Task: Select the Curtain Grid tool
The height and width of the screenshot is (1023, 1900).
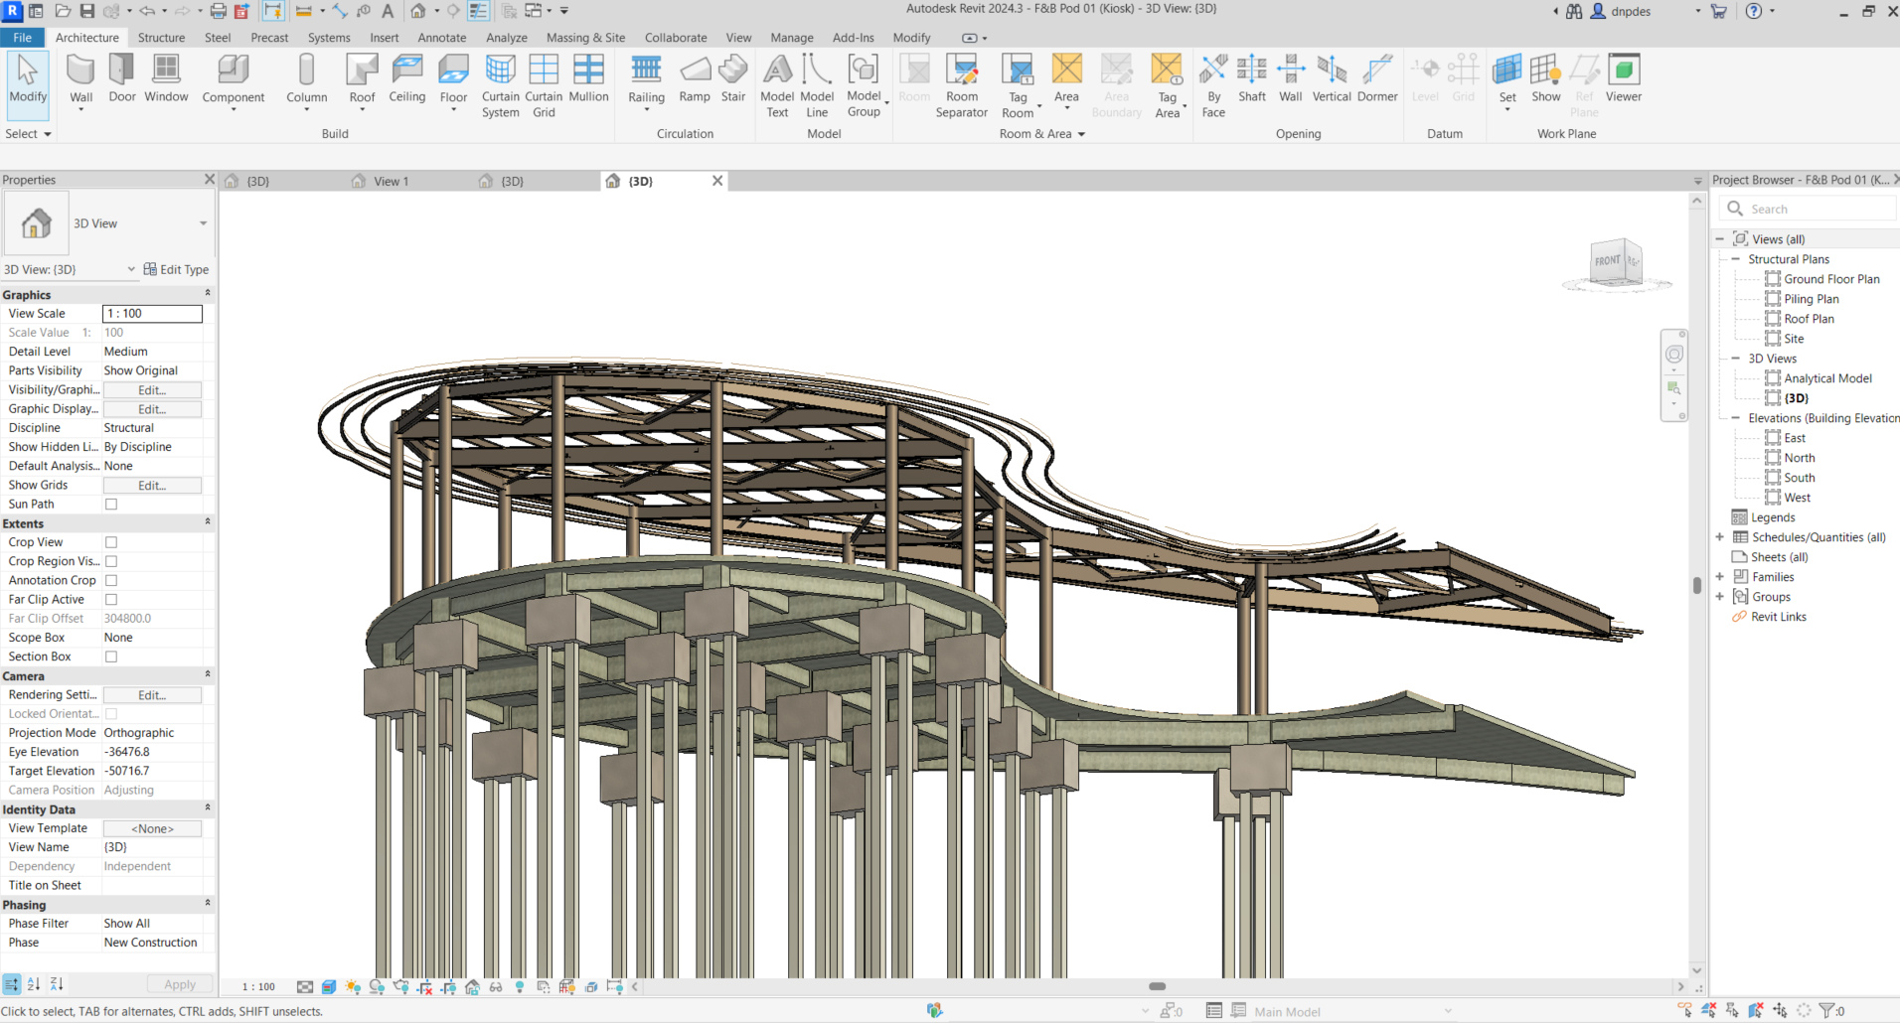Action: click(x=544, y=85)
